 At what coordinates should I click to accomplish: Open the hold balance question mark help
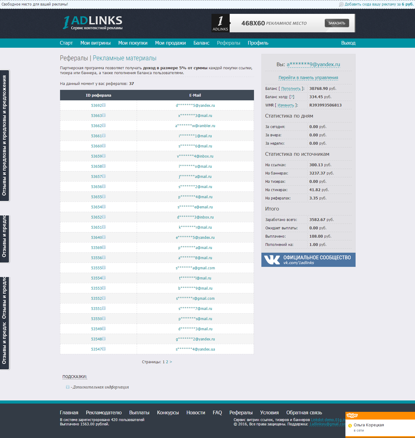click(292, 97)
